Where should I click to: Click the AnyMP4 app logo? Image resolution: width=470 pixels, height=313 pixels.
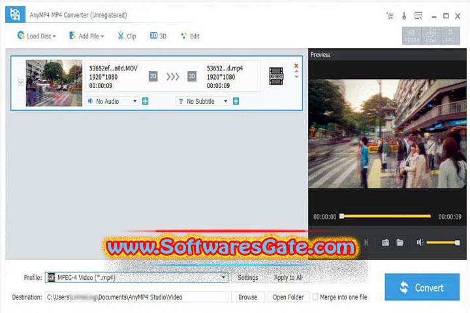(x=15, y=14)
